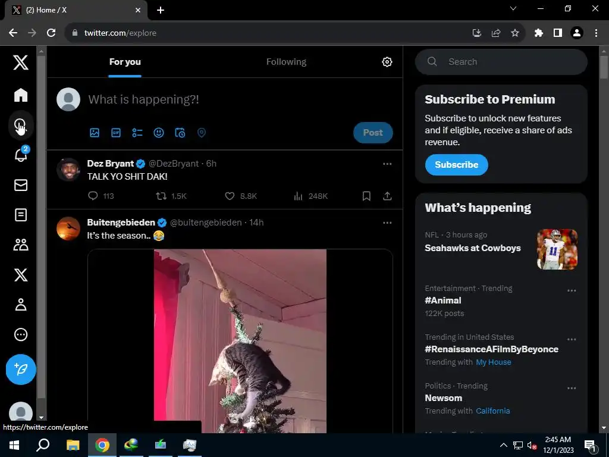Open options for Newsom trend

(572, 388)
